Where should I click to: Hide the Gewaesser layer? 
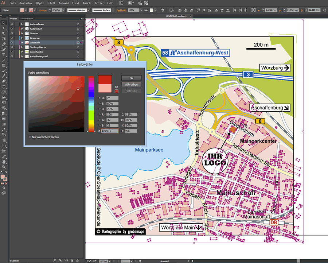[x=12, y=38]
